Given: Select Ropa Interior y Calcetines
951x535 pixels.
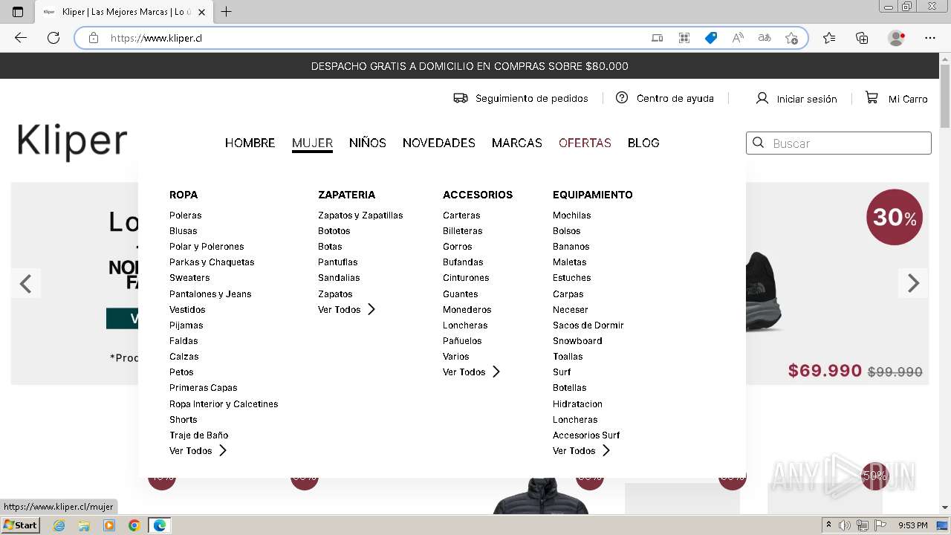Looking at the screenshot, I should [224, 404].
